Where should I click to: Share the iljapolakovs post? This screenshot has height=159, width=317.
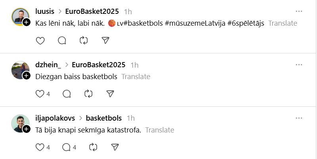pos(115,147)
